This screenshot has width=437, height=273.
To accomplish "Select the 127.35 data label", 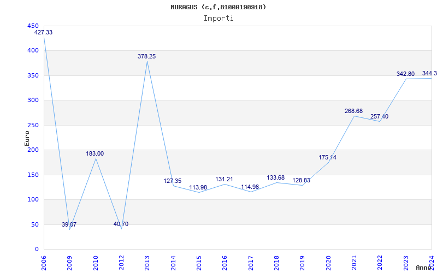I will 172,181.
